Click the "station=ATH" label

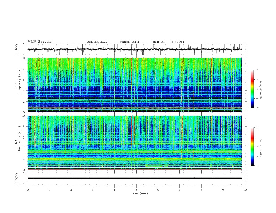click(x=129, y=42)
